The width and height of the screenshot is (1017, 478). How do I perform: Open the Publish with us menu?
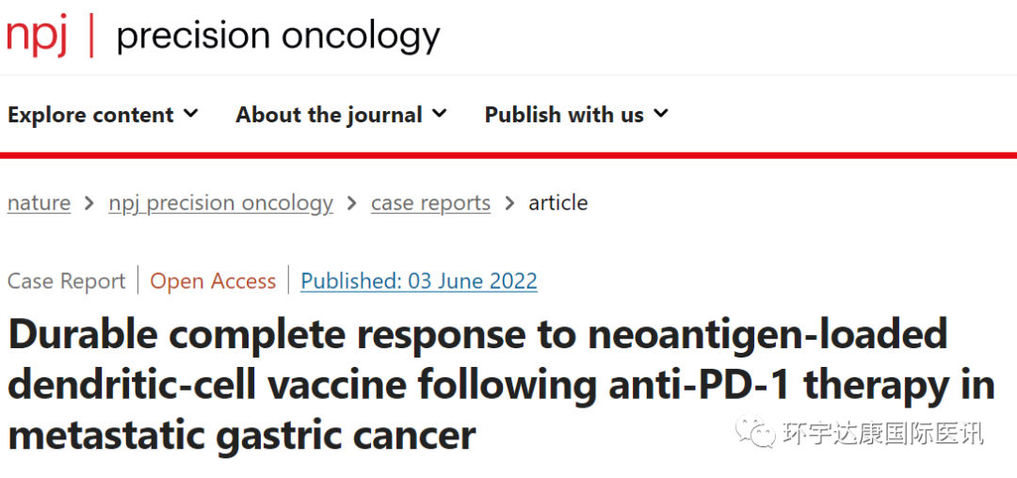(564, 115)
